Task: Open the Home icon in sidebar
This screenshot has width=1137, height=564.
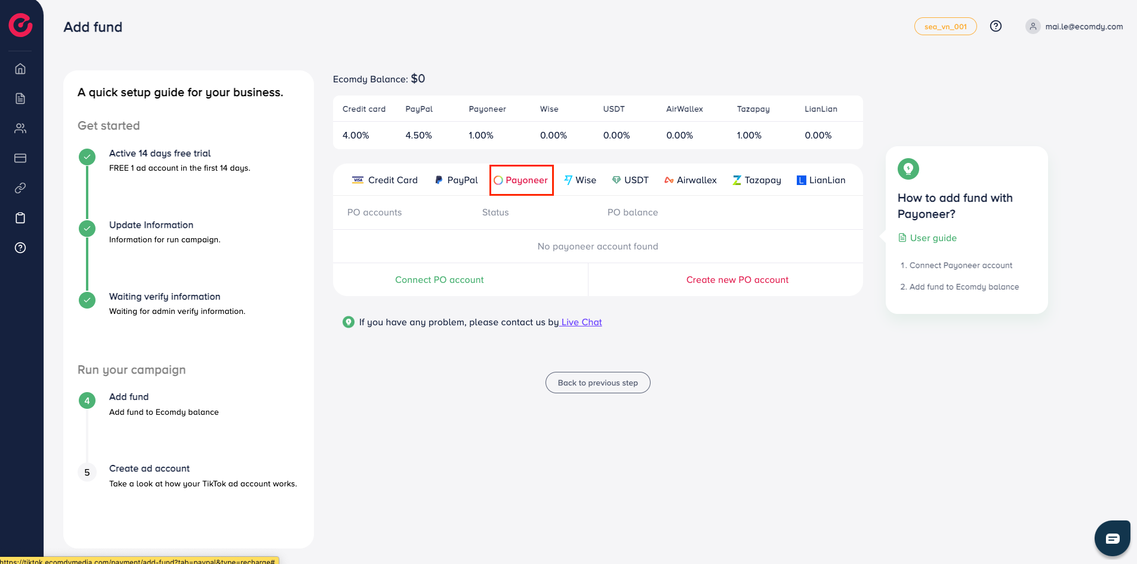Action: point(20,69)
